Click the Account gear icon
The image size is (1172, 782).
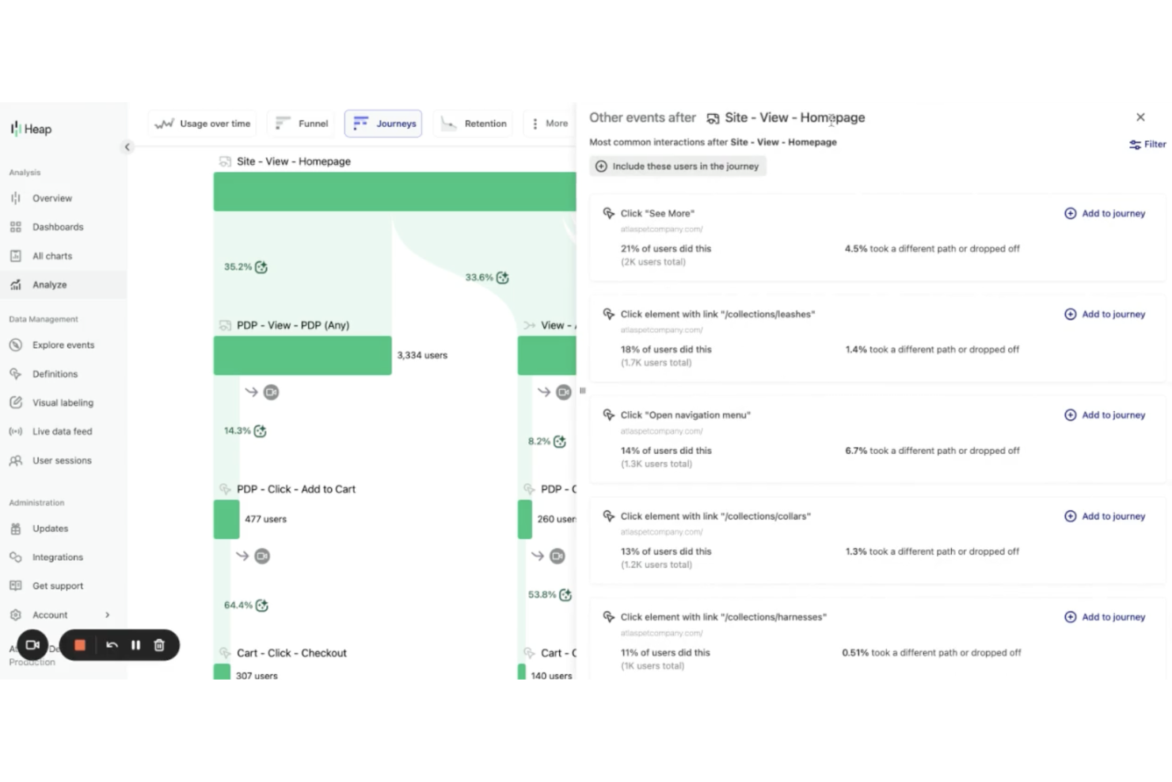[15, 615]
